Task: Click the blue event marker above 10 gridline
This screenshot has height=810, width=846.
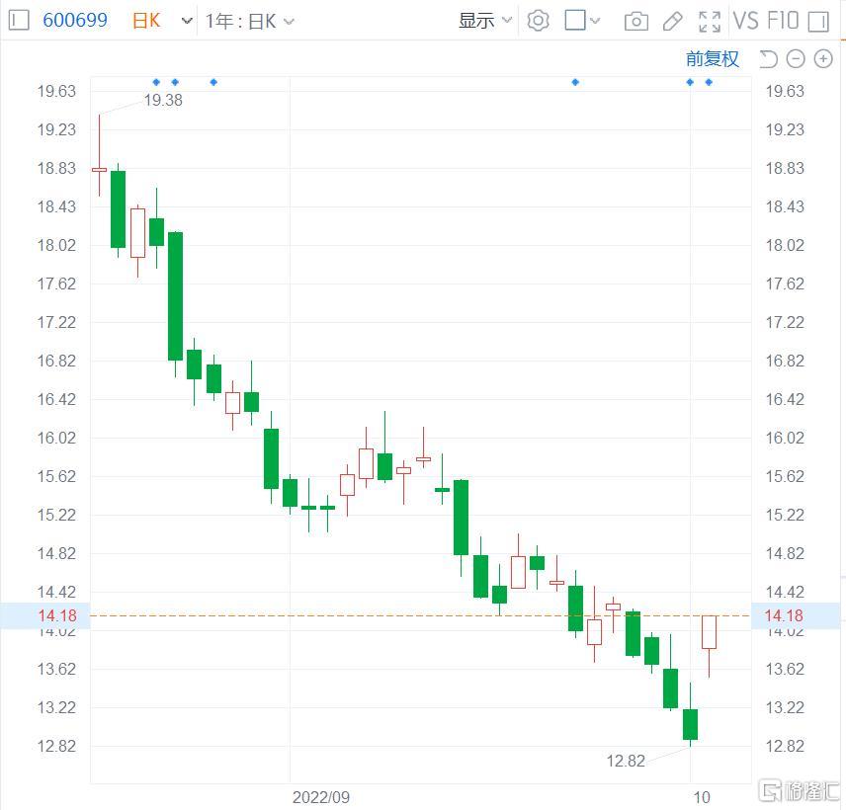Action: point(690,82)
